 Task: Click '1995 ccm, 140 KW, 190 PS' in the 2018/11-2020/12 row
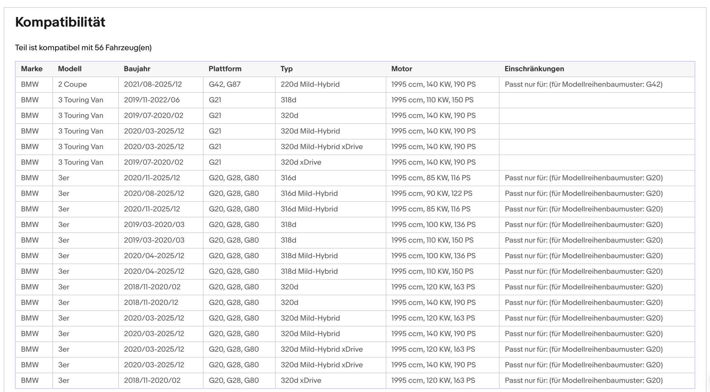433,303
